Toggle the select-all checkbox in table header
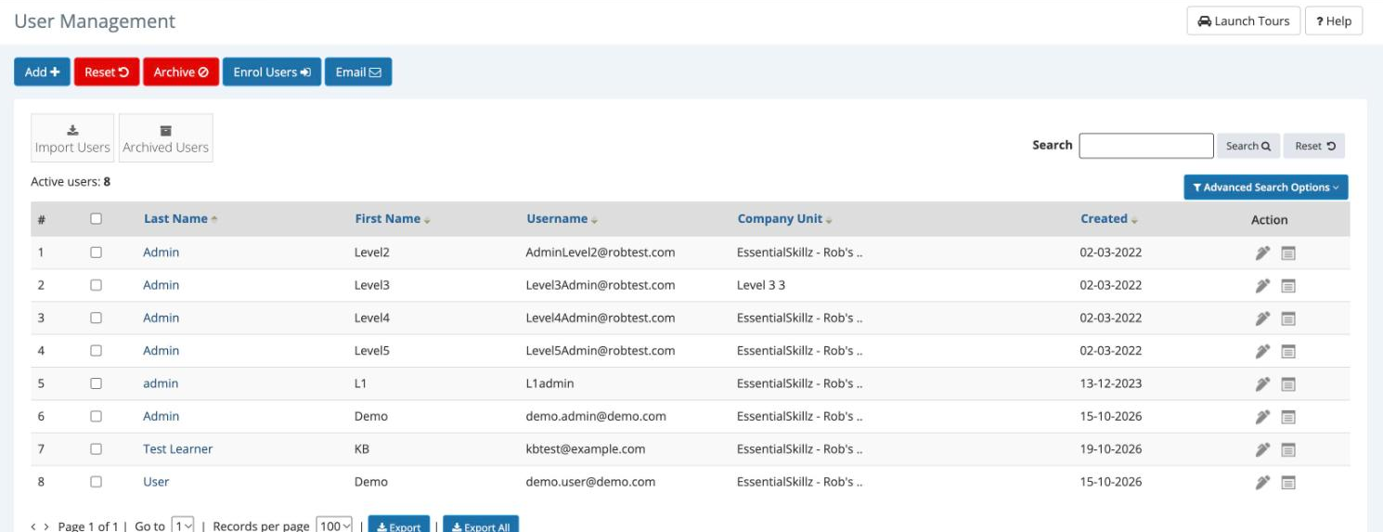 (96, 219)
